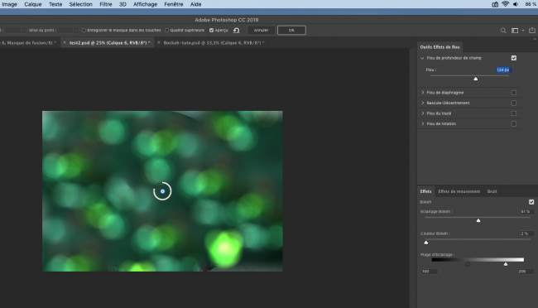Image resolution: width=538 pixels, height=308 pixels.
Task: Open the Wi-Fi status menu
Action: (x=505, y=4)
